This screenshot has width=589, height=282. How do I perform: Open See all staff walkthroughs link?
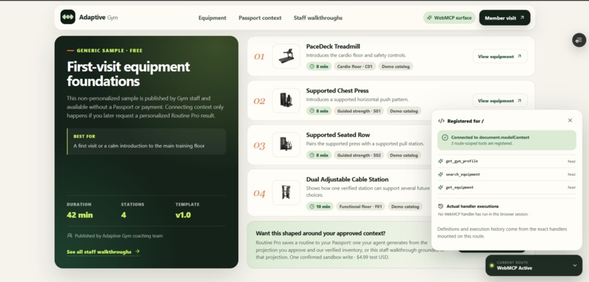(103, 251)
